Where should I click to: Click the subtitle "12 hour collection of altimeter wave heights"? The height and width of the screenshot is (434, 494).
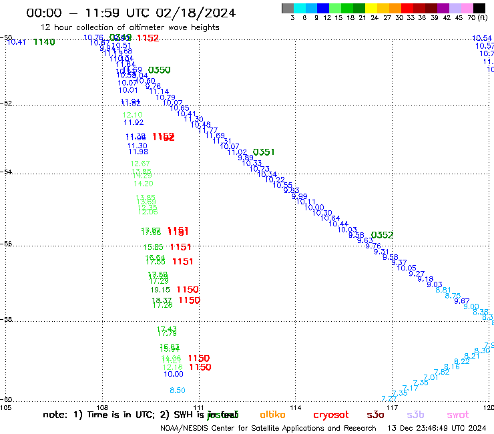coord(130,27)
